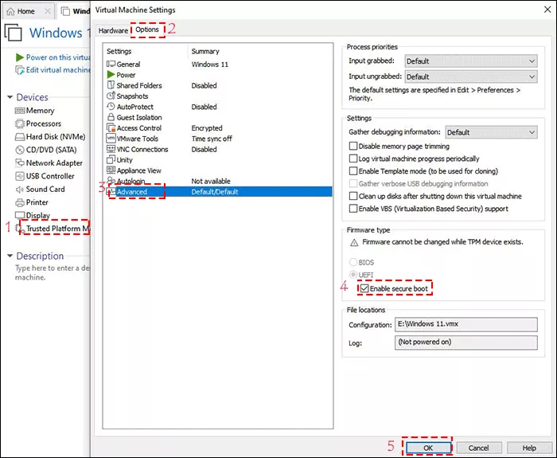Check Enable VBS support option

(x=353, y=209)
